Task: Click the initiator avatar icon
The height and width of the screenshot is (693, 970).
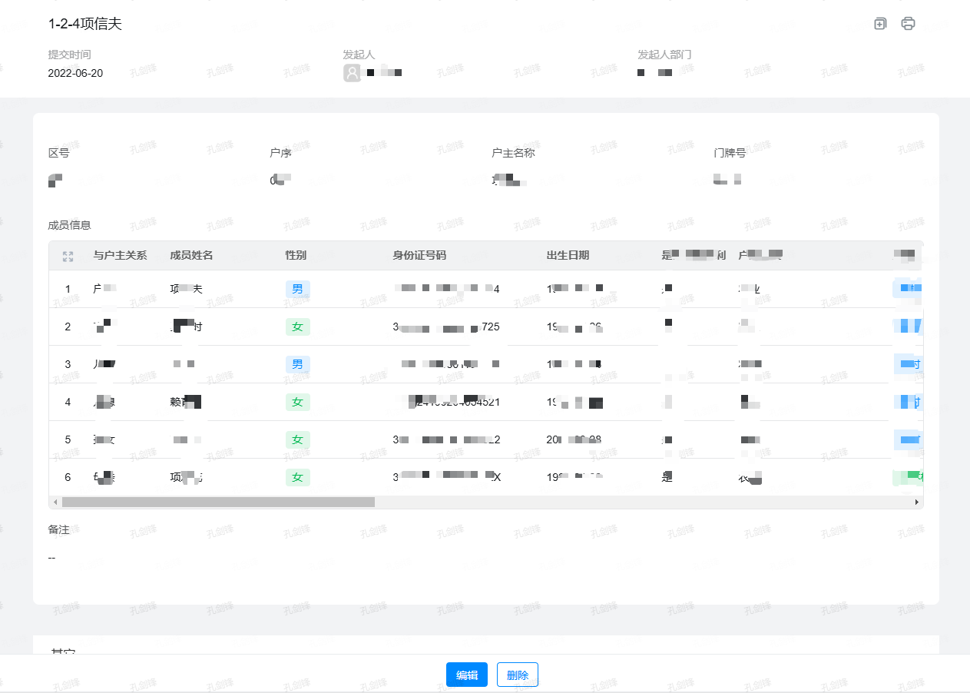Action: 352,73
